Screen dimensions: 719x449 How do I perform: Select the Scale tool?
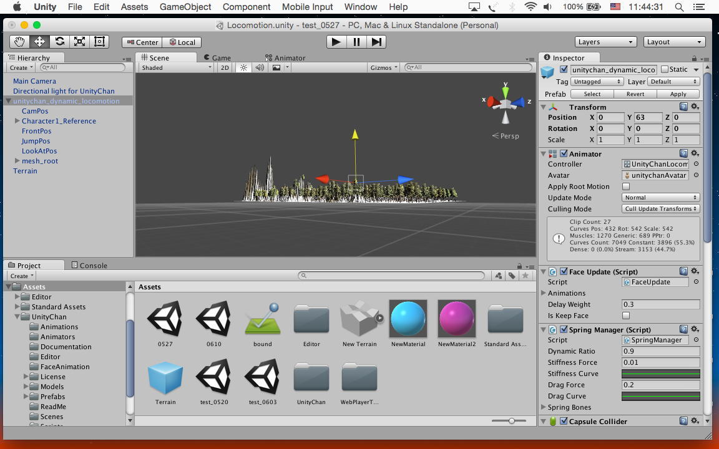click(x=79, y=42)
